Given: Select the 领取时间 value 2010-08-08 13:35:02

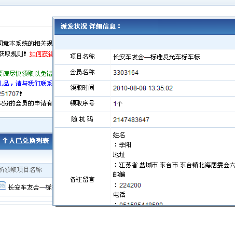Looking at the screenshot, I should tap(143, 88).
